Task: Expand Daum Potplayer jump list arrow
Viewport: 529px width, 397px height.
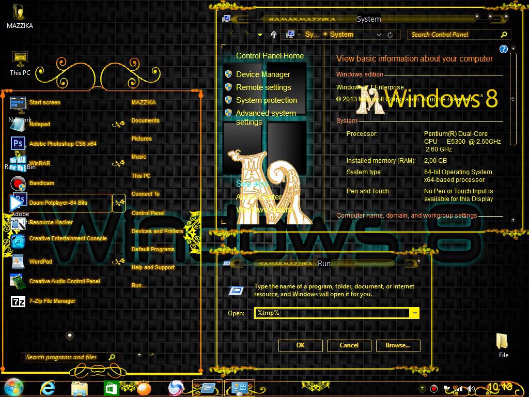Action: click(118, 203)
